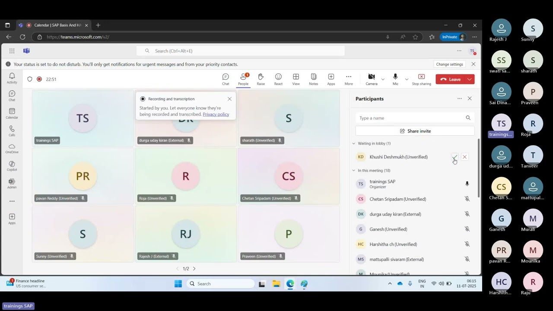Collapse the In this meeting section
Image resolution: width=553 pixels, height=311 pixels.
point(354,171)
